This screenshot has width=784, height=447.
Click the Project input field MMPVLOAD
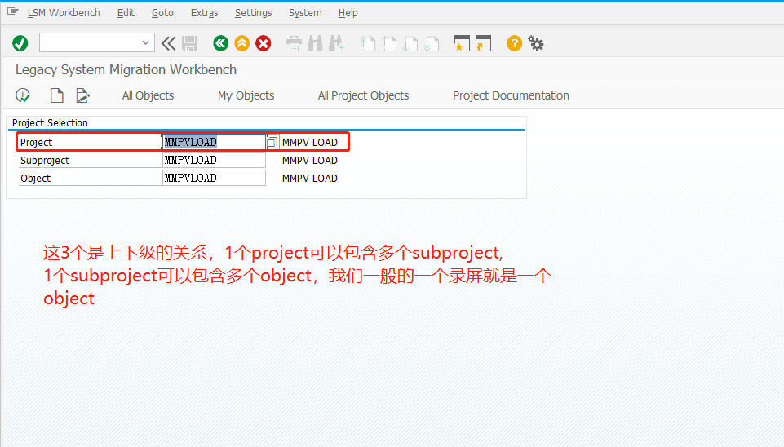[214, 142]
